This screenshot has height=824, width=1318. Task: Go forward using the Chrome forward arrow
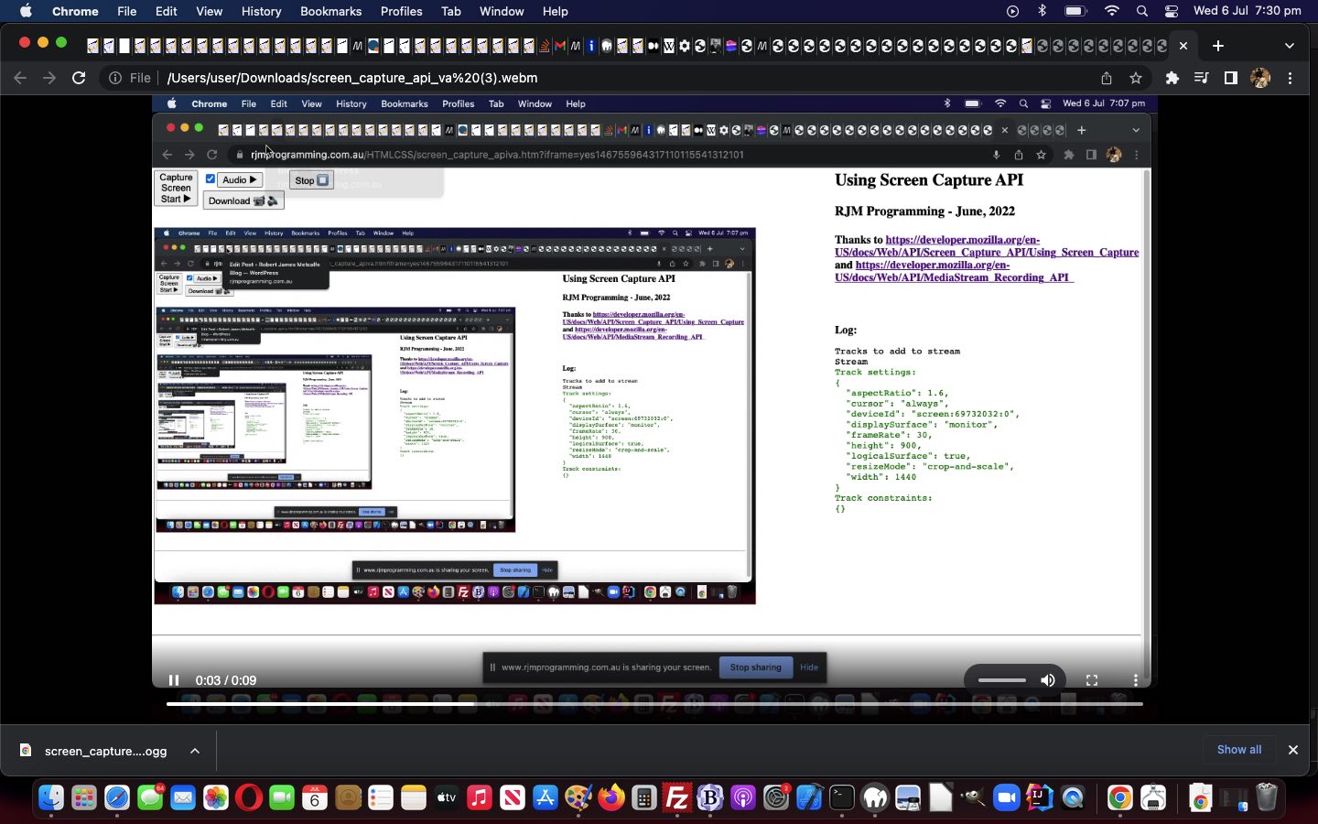click(49, 78)
